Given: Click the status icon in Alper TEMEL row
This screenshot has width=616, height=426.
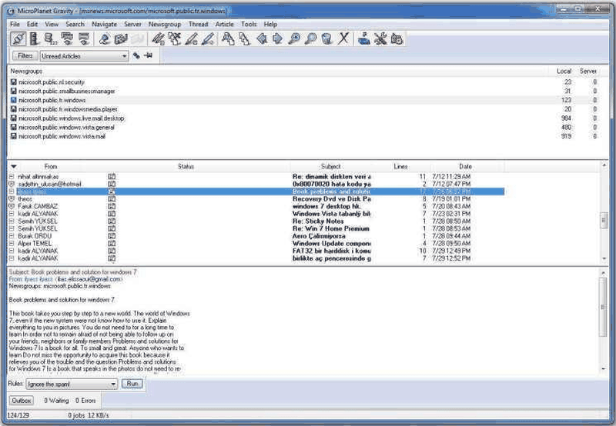Looking at the screenshot, I should [112, 244].
